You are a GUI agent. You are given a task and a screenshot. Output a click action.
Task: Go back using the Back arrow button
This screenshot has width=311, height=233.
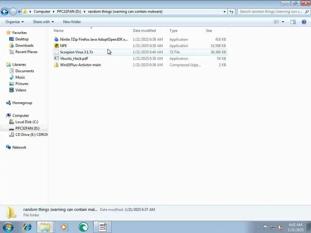(x=5, y=12)
